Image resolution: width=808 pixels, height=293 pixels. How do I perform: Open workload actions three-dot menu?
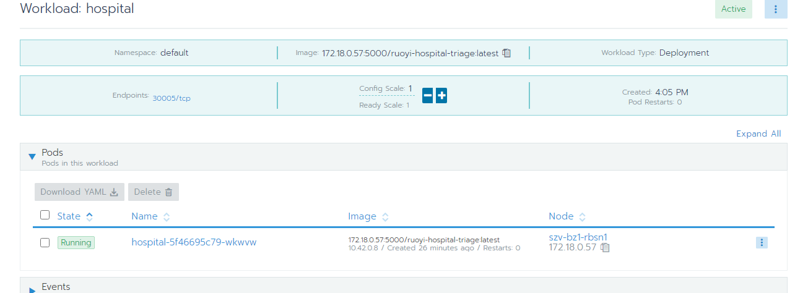point(776,9)
